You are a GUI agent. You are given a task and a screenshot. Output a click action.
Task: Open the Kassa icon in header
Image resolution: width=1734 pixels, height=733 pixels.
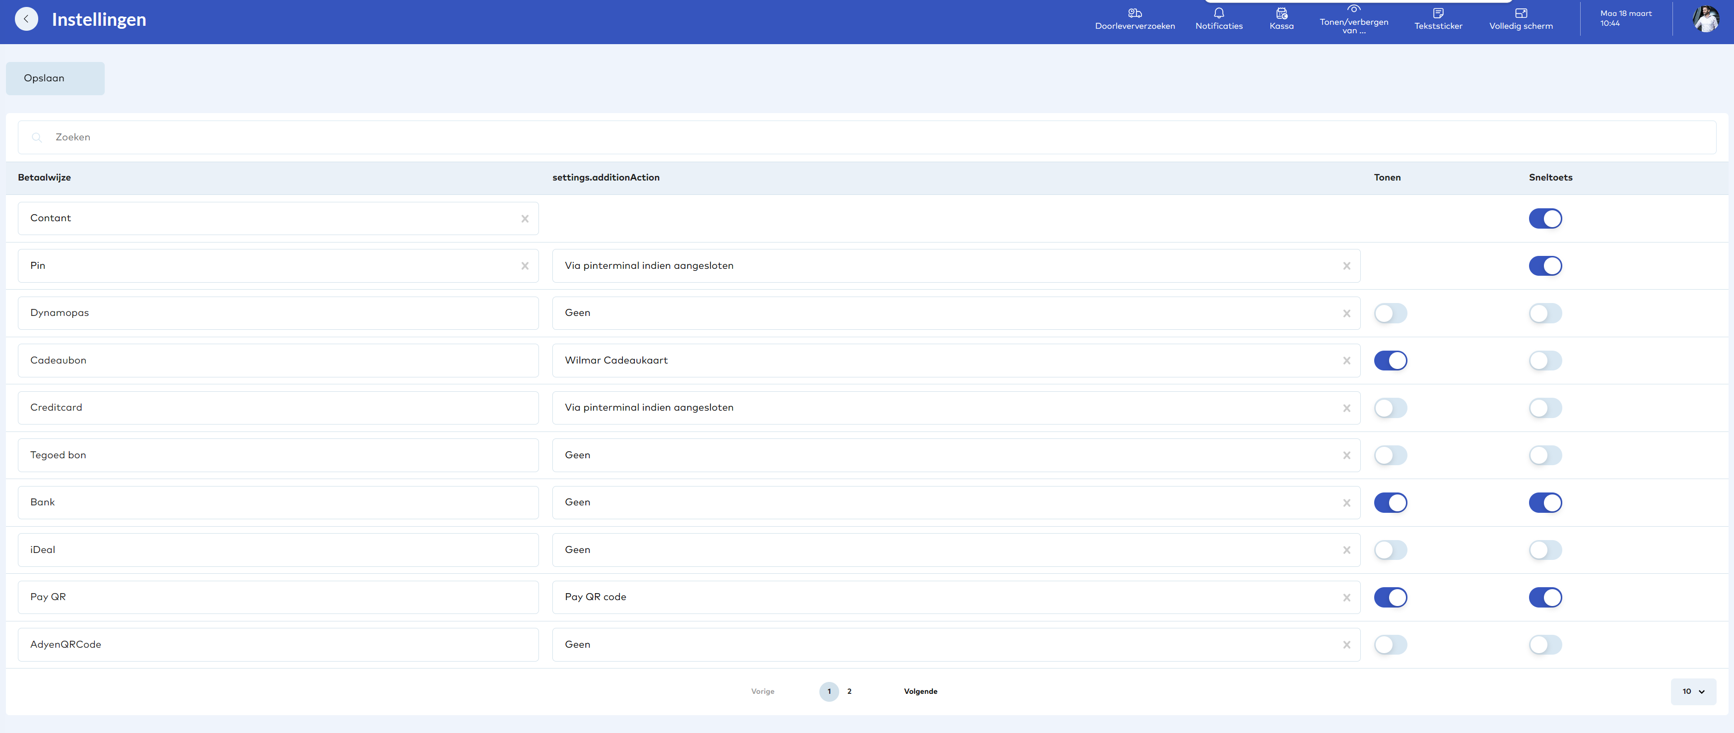coord(1281,14)
